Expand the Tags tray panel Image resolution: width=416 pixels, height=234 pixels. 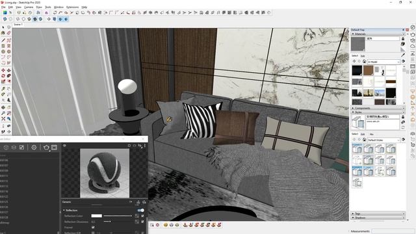pyautogui.click(x=353, y=214)
